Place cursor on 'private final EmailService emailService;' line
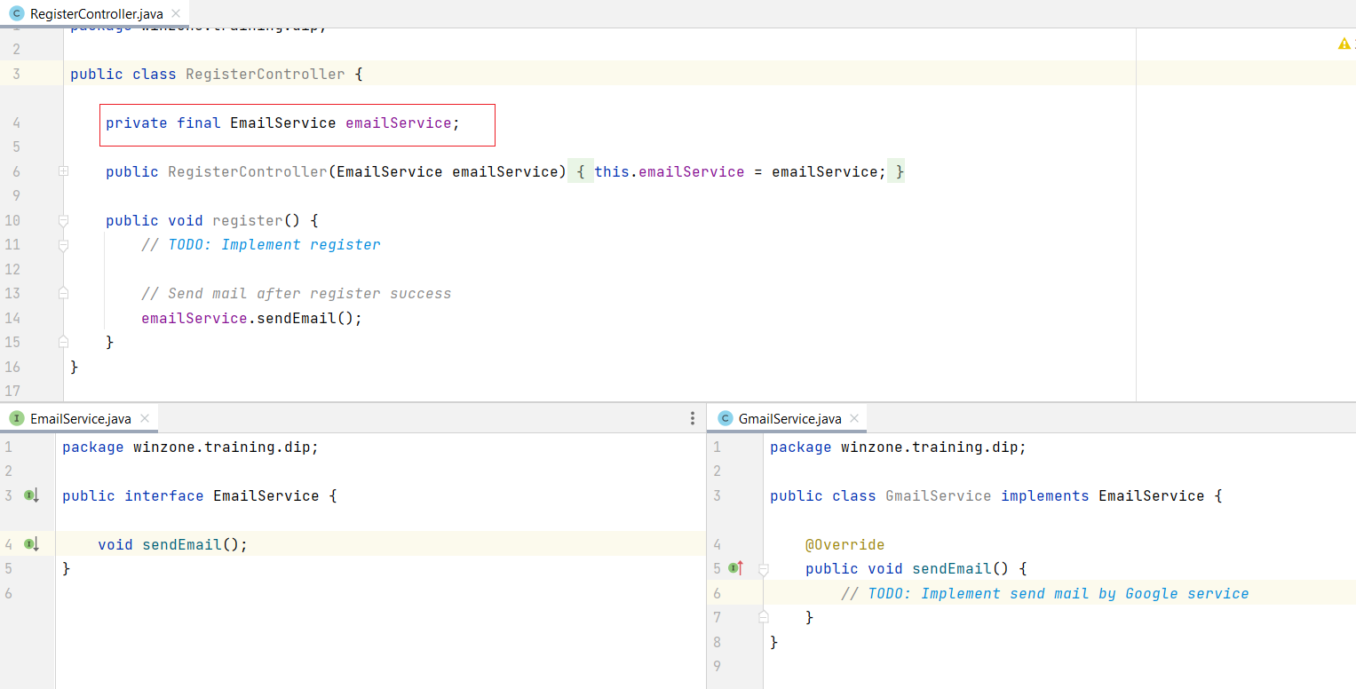This screenshot has width=1356, height=689. (282, 123)
